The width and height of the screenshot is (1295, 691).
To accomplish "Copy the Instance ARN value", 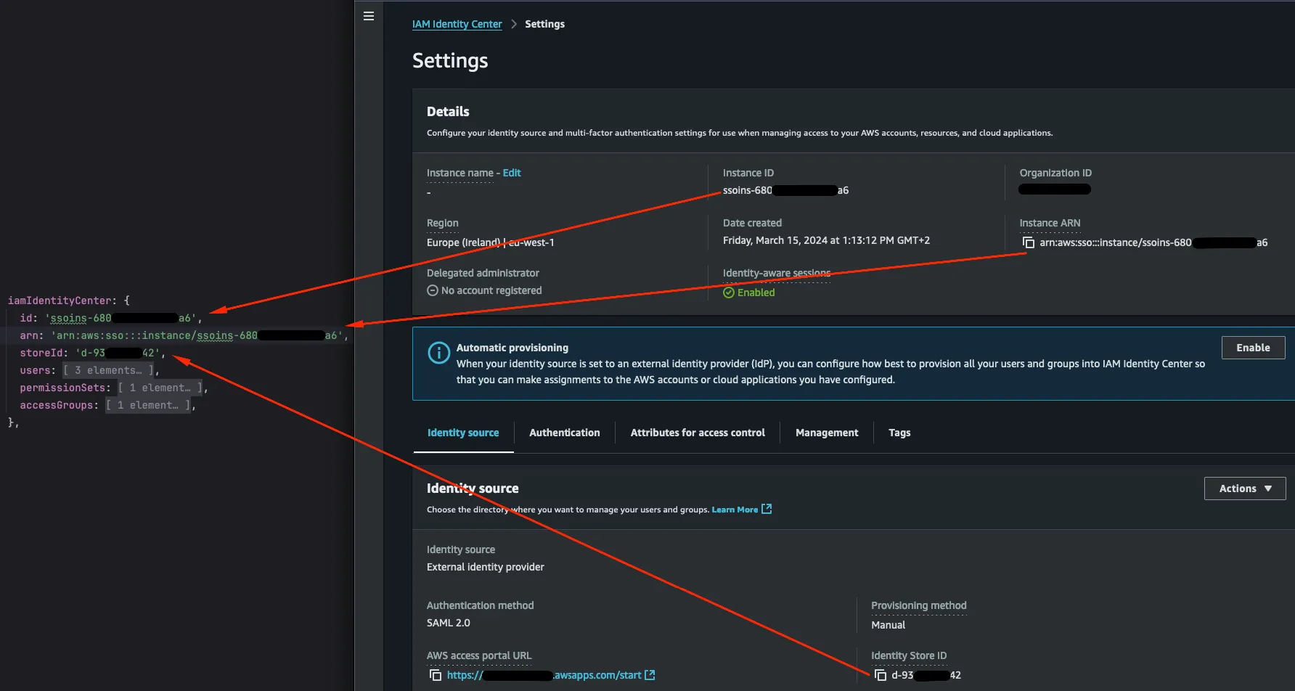I will click(1029, 242).
